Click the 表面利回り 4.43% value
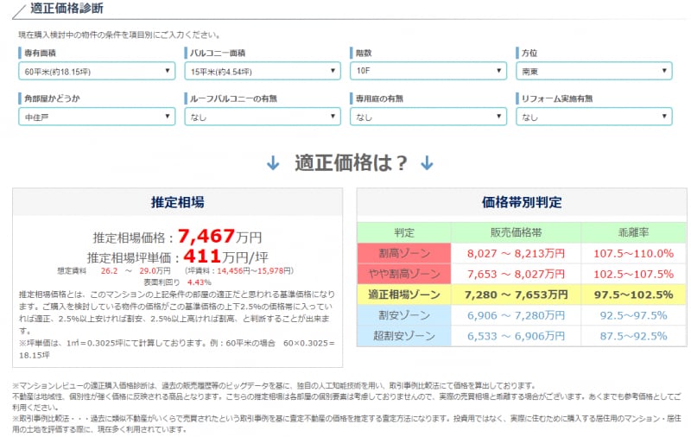The height and width of the screenshot is (437, 691). tap(200, 282)
